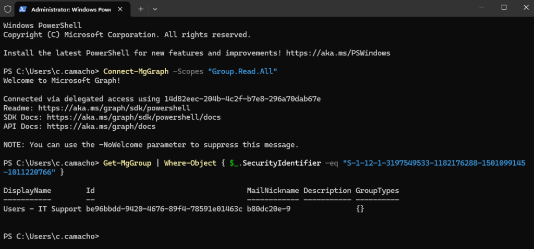
Task: Click the PowerShell icon on the tab
Action: (24, 9)
